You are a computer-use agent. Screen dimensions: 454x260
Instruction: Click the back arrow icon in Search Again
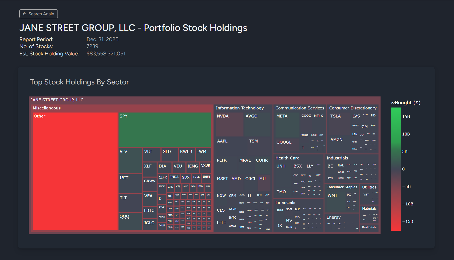24,14
